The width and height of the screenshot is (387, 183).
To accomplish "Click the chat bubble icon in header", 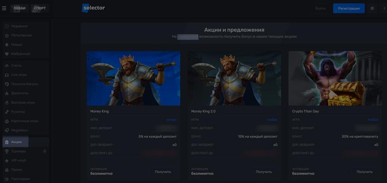I will tap(372, 8).
